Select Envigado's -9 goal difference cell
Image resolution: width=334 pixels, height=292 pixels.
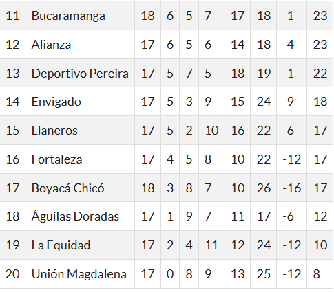click(x=292, y=102)
